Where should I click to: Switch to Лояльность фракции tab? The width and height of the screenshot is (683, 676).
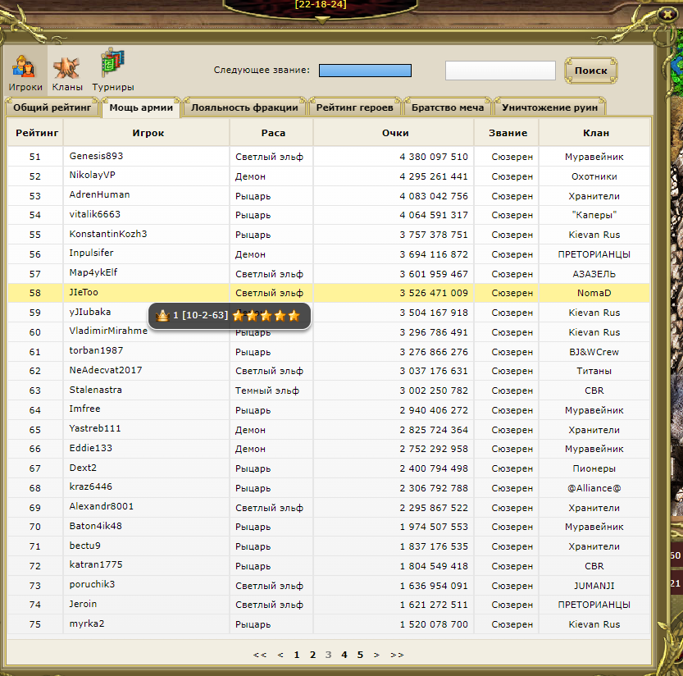(x=244, y=107)
